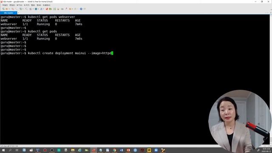Expand dropdown arrow left of globe icon

33,9
